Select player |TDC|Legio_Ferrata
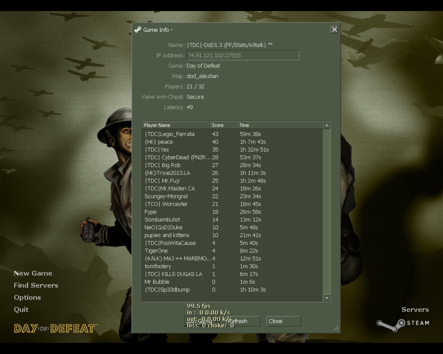This screenshot has height=354, width=443. [x=233, y=134]
